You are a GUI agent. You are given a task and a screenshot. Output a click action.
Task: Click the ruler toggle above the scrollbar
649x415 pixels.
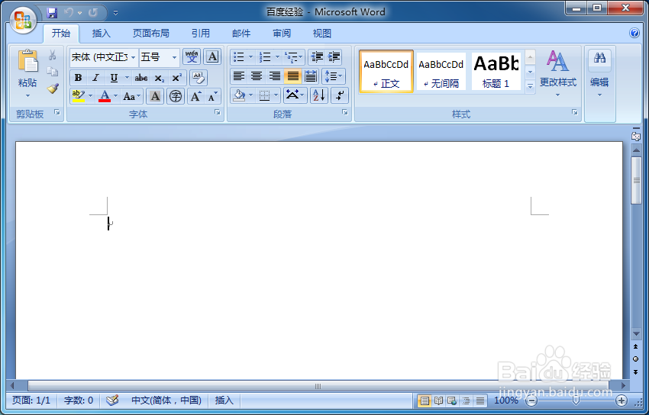(636, 136)
